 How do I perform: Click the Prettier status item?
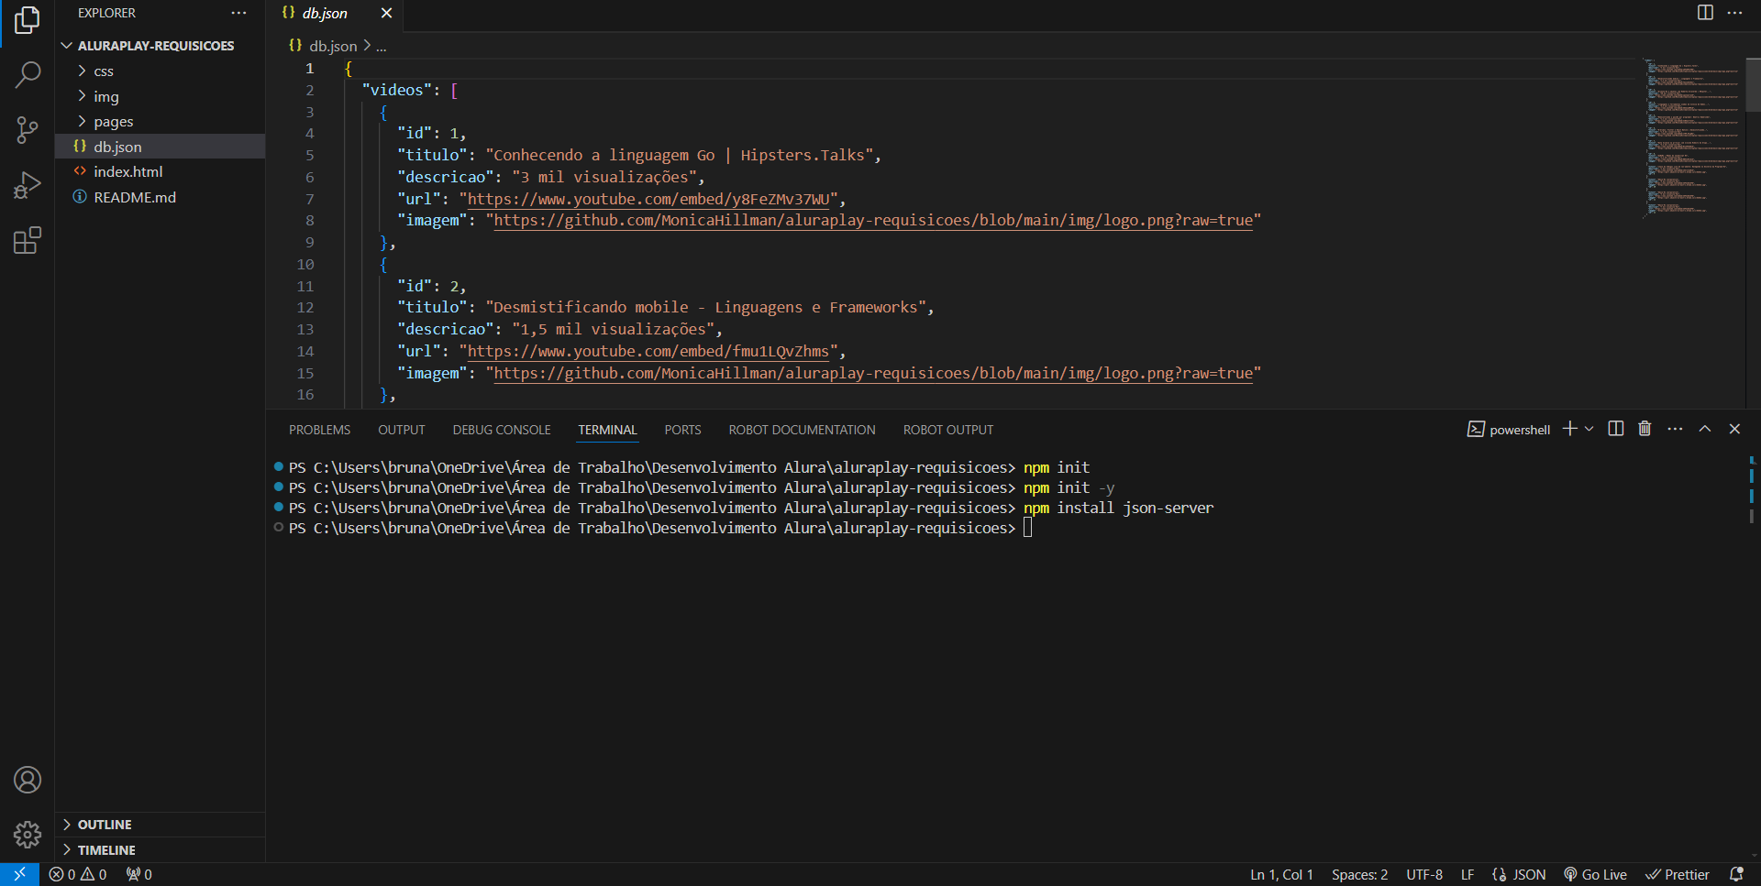click(x=1678, y=874)
